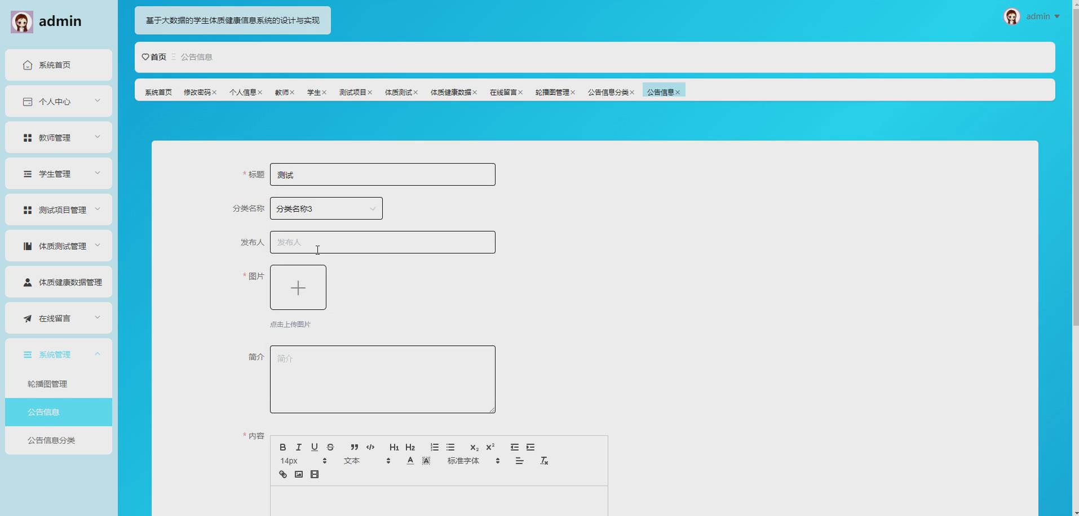This screenshot has height=516, width=1079.
Task: Open 公告信息分类 submenu item
Action: (59, 441)
